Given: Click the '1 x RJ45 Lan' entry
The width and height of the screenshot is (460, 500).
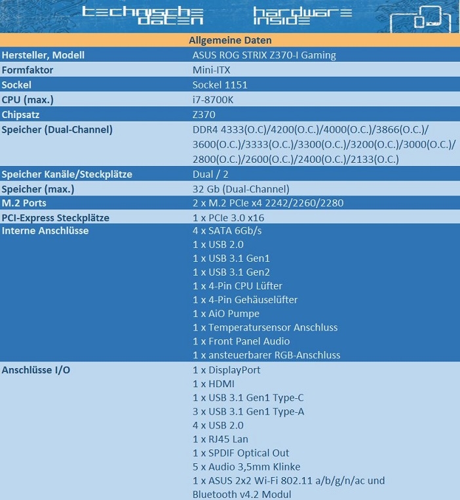Looking at the screenshot, I should click(220, 440).
